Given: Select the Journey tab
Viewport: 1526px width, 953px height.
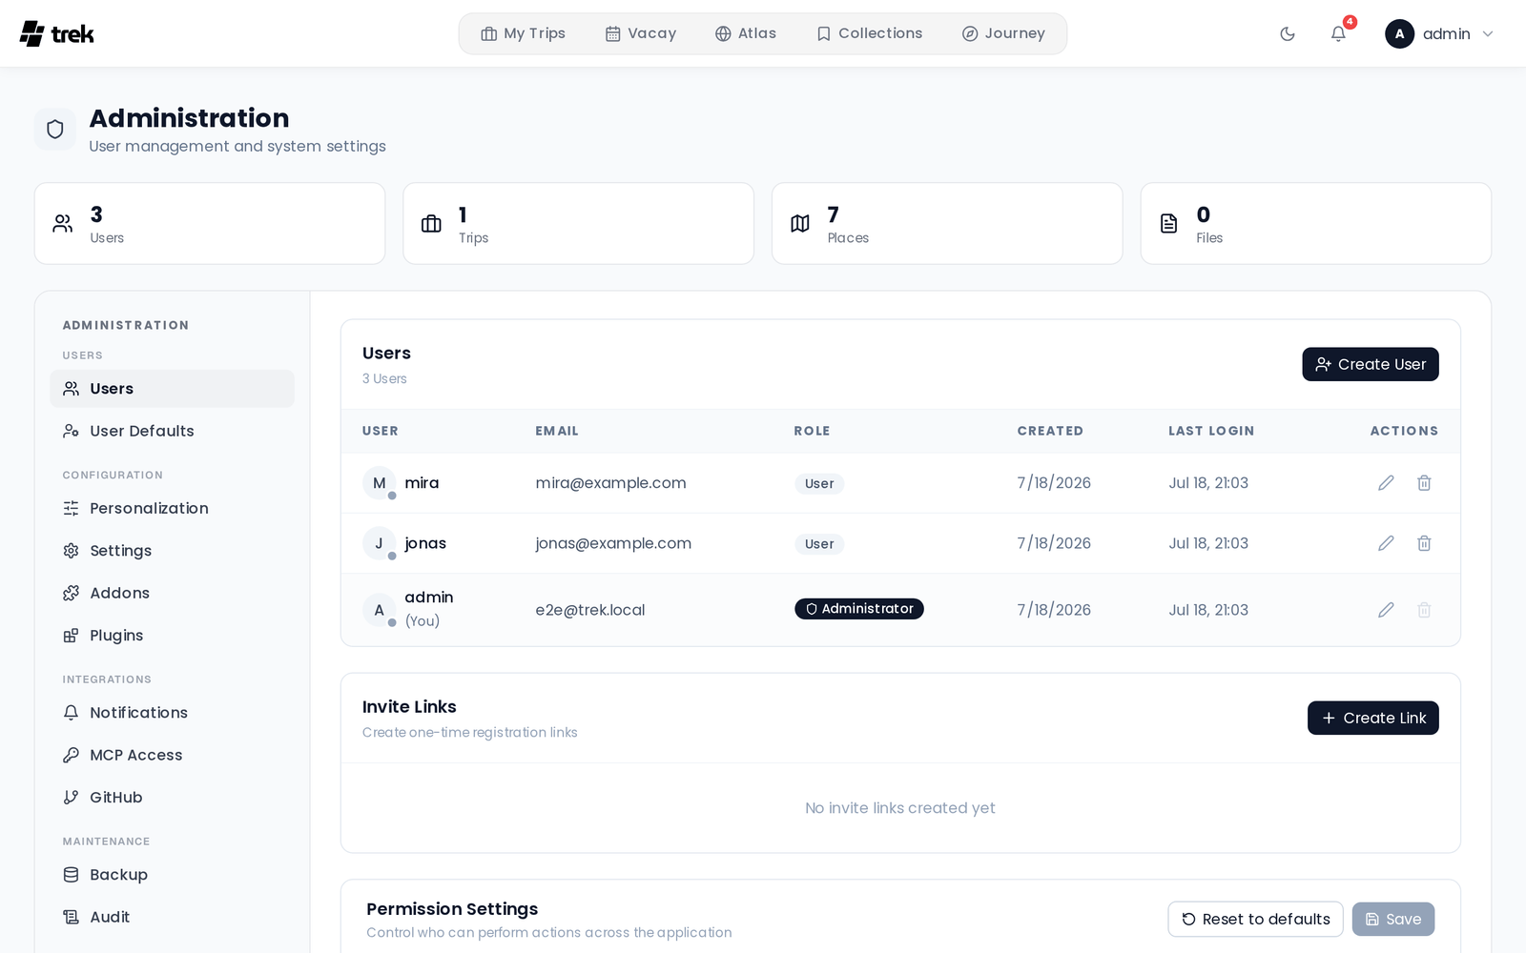Looking at the screenshot, I should point(1003,33).
